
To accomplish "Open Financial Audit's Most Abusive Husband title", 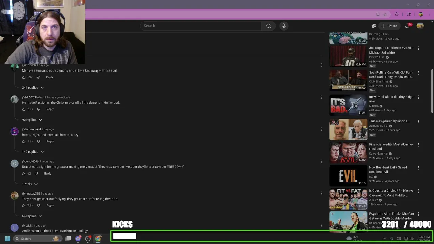I will click(391, 146).
